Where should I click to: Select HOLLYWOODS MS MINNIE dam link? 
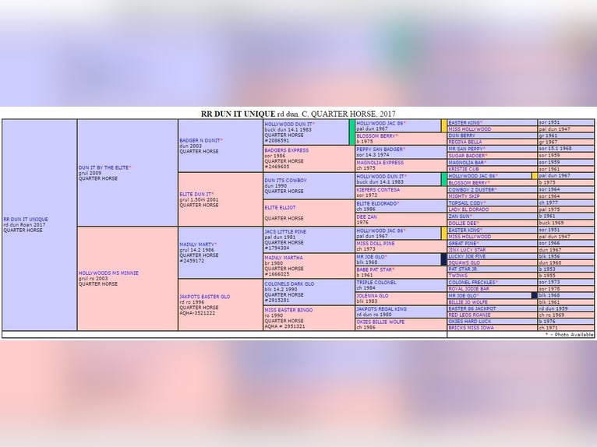[x=108, y=273]
